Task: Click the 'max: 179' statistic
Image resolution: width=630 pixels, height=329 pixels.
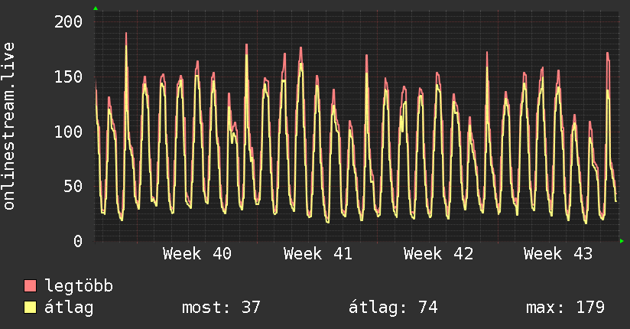Action: point(565,308)
